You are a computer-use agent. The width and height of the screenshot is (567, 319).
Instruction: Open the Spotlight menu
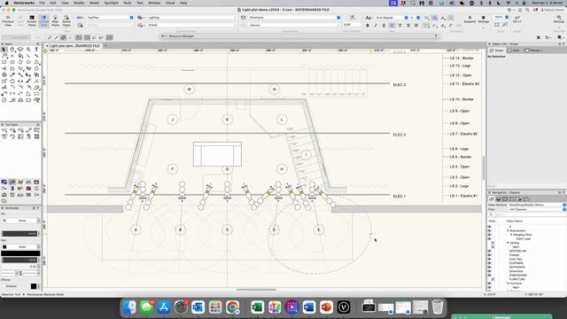click(x=111, y=3)
